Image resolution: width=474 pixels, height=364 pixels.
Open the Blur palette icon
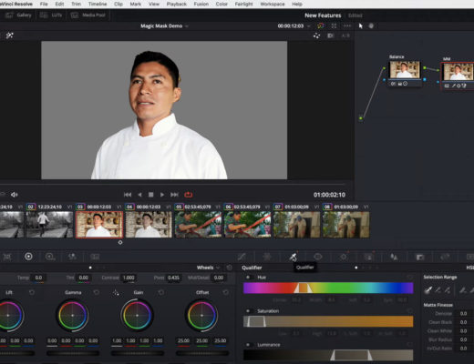pos(394,257)
